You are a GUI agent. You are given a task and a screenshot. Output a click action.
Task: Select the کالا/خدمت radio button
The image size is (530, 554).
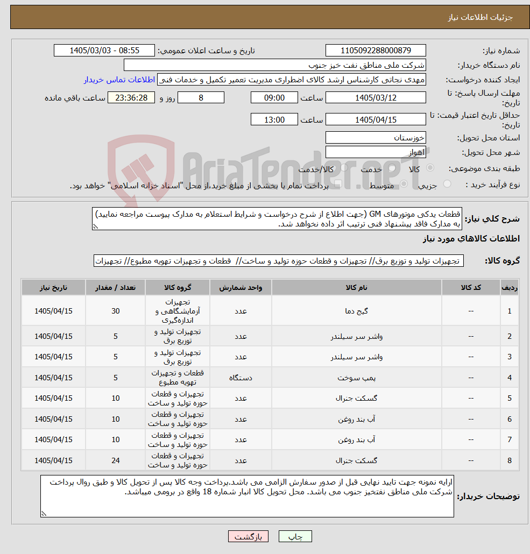pos(344,168)
